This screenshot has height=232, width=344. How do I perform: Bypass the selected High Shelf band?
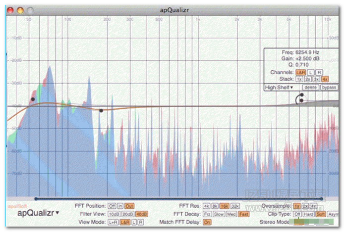tap(329, 88)
